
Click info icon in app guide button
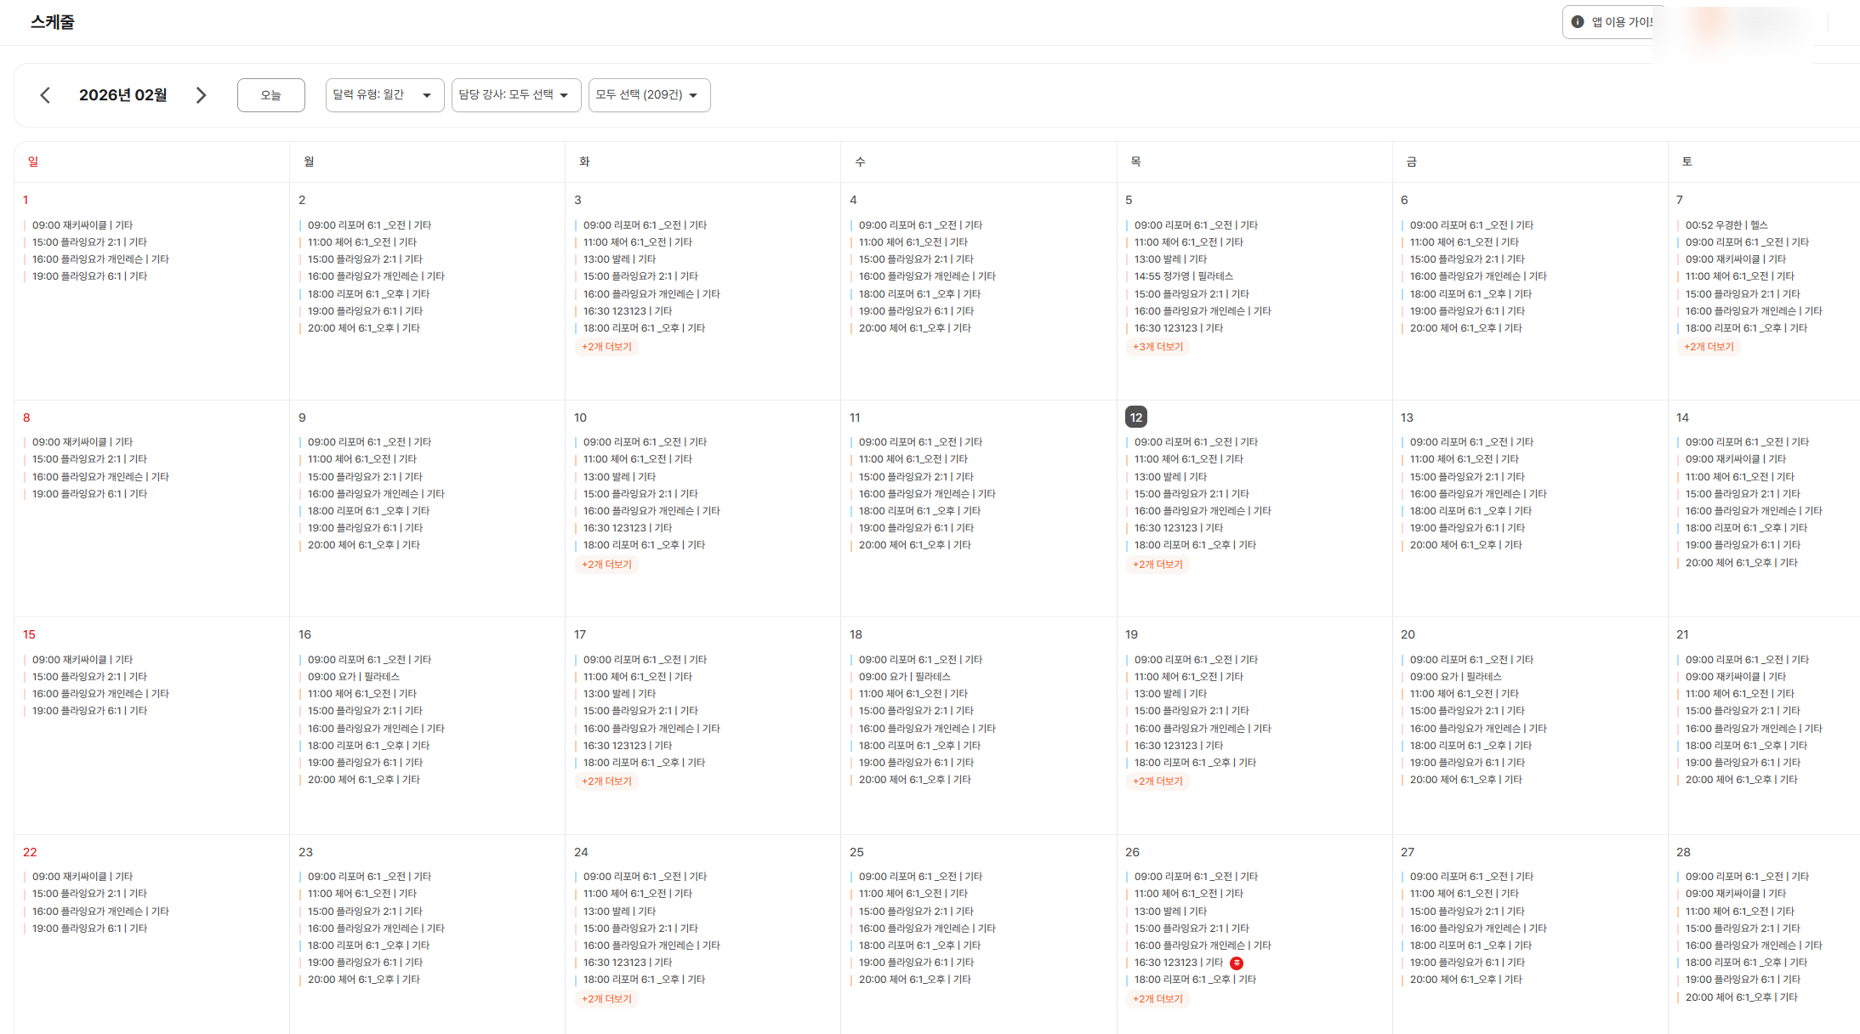click(x=1578, y=22)
